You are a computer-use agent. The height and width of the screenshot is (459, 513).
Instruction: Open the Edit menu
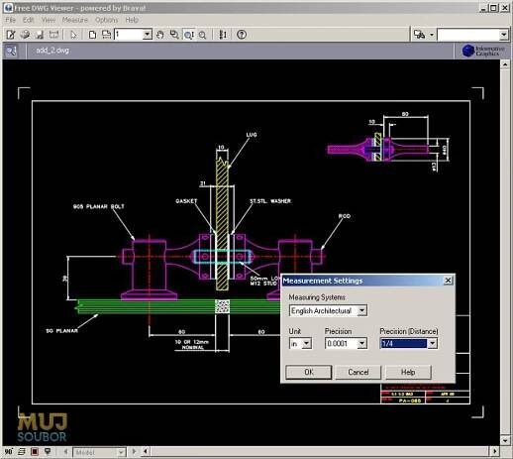pyautogui.click(x=29, y=20)
